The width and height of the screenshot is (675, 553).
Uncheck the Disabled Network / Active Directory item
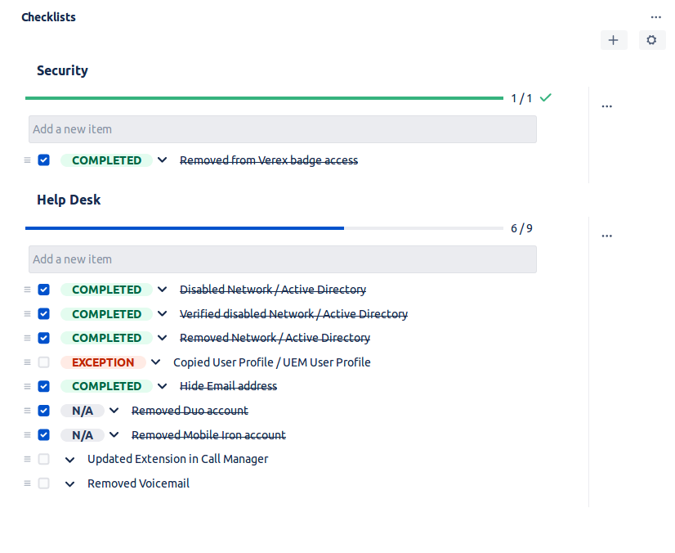click(x=43, y=289)
